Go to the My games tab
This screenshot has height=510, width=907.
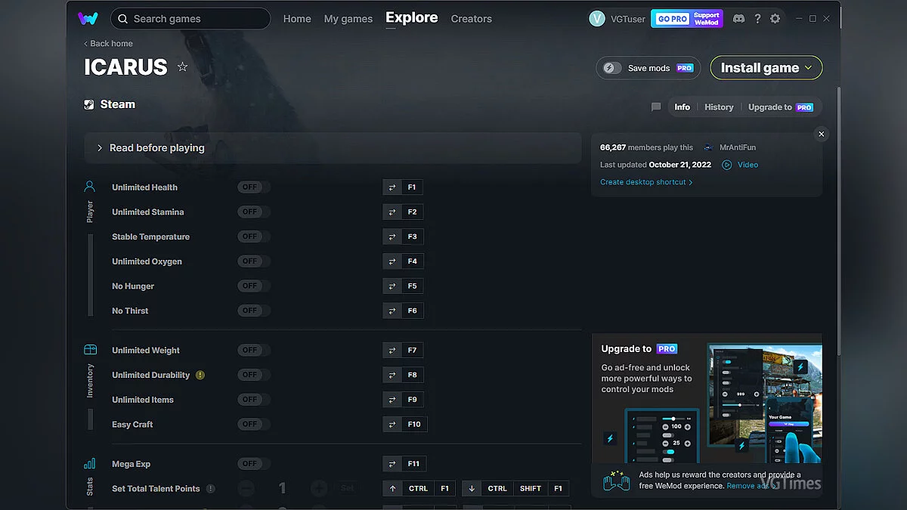click(x=348, y=19)
